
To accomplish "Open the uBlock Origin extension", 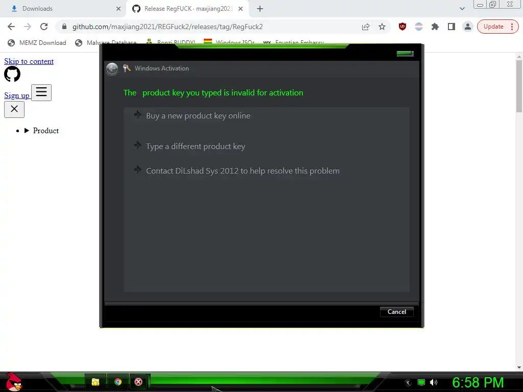I will (x=402, y=27).
